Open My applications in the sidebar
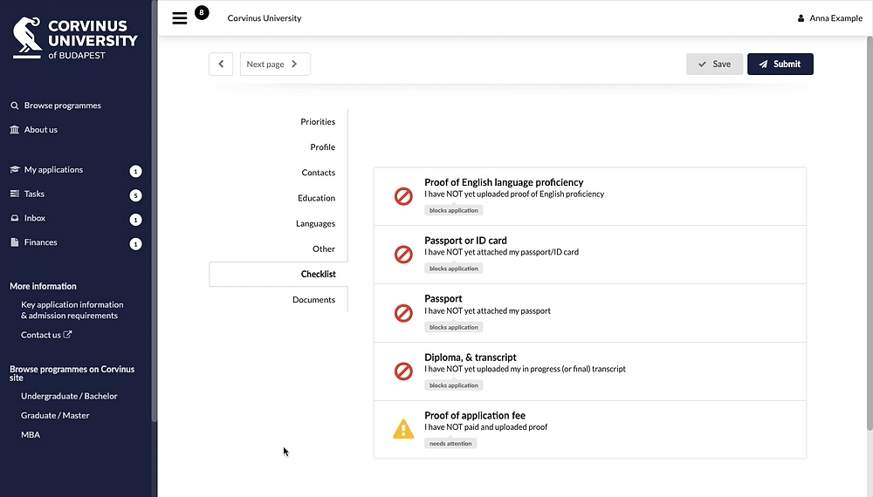 coord(53,169)
